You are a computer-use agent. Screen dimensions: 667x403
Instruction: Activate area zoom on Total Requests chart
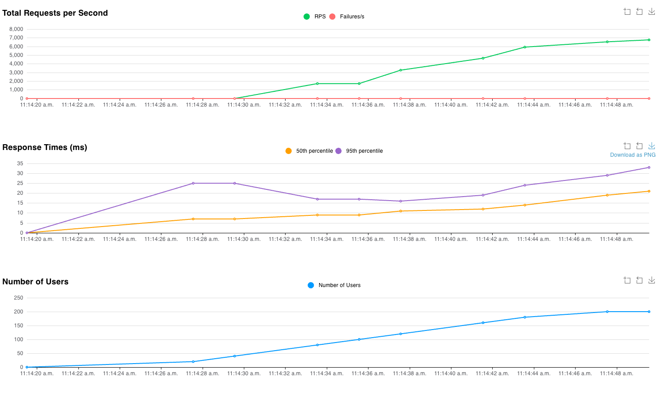(627, 12)
